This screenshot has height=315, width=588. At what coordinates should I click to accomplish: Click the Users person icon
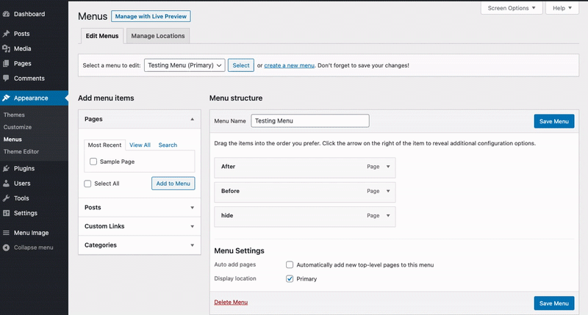coord(6,184)
